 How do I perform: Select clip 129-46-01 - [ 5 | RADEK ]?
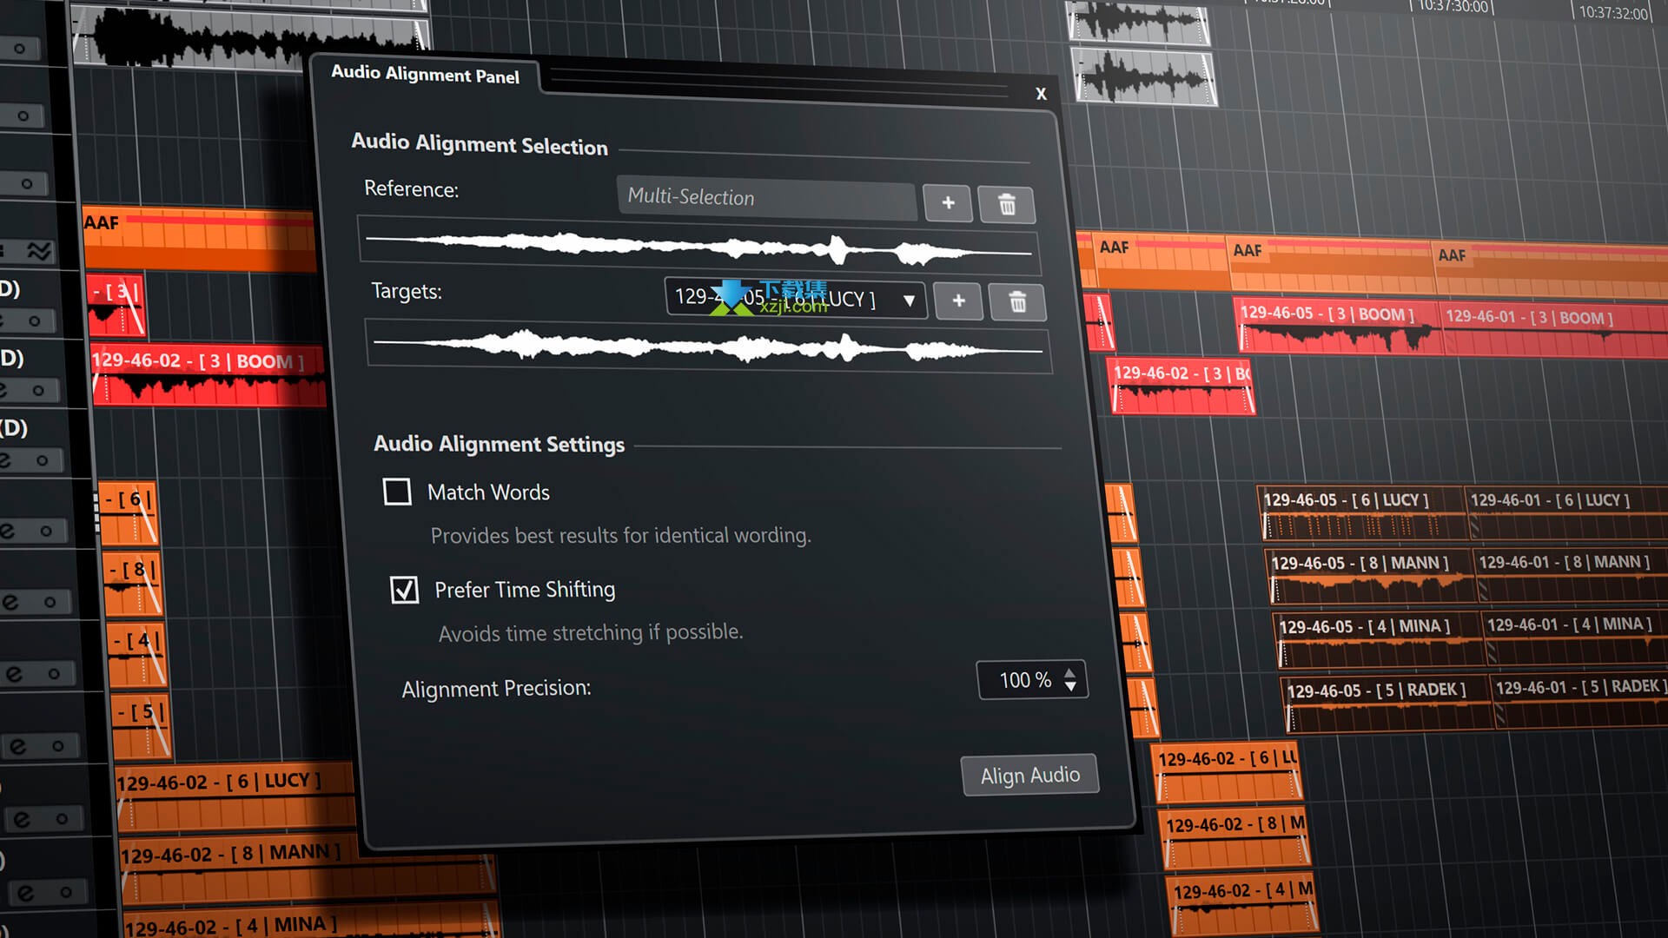point(1579,702)
